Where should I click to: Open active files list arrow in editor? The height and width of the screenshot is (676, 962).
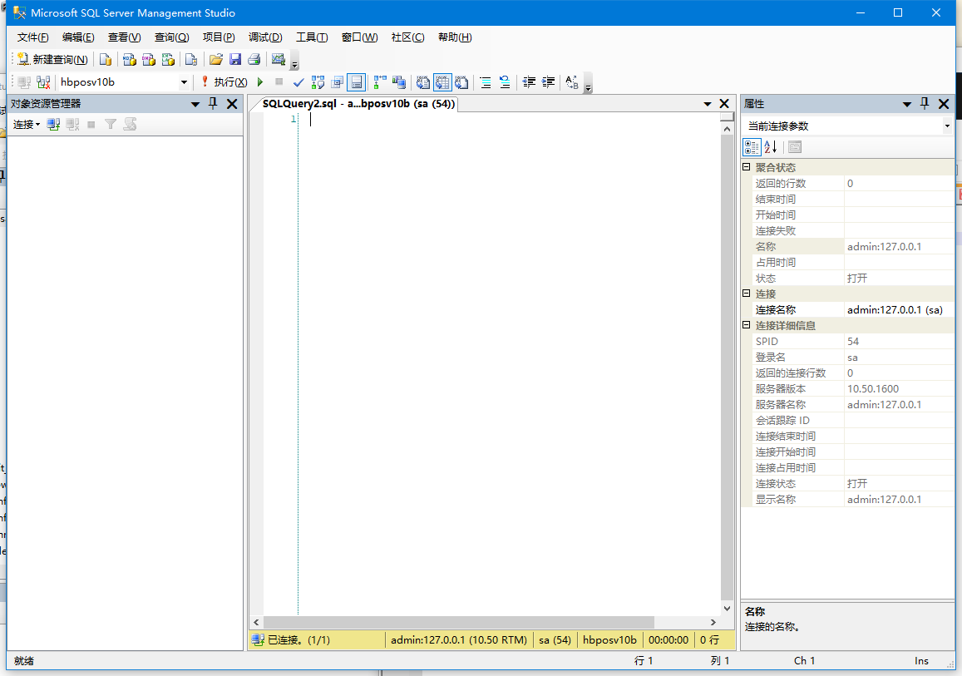[x=708, y=104]
